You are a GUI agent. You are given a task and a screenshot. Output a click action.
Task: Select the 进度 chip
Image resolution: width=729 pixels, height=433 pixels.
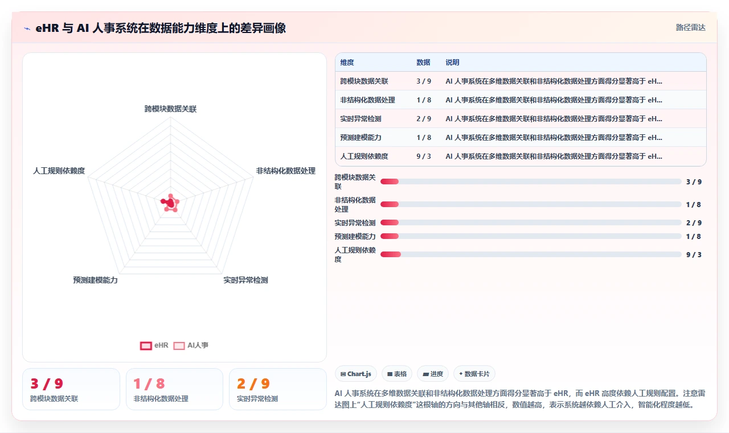click(433, 374)
